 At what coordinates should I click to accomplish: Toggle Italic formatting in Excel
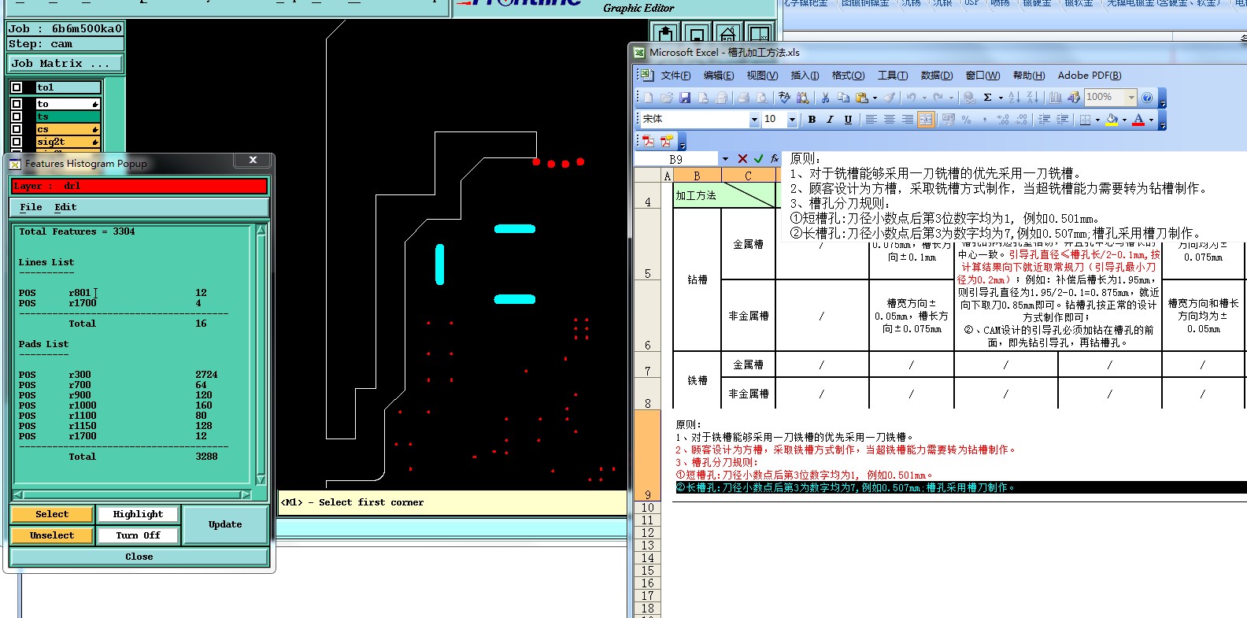pos(830,120)
